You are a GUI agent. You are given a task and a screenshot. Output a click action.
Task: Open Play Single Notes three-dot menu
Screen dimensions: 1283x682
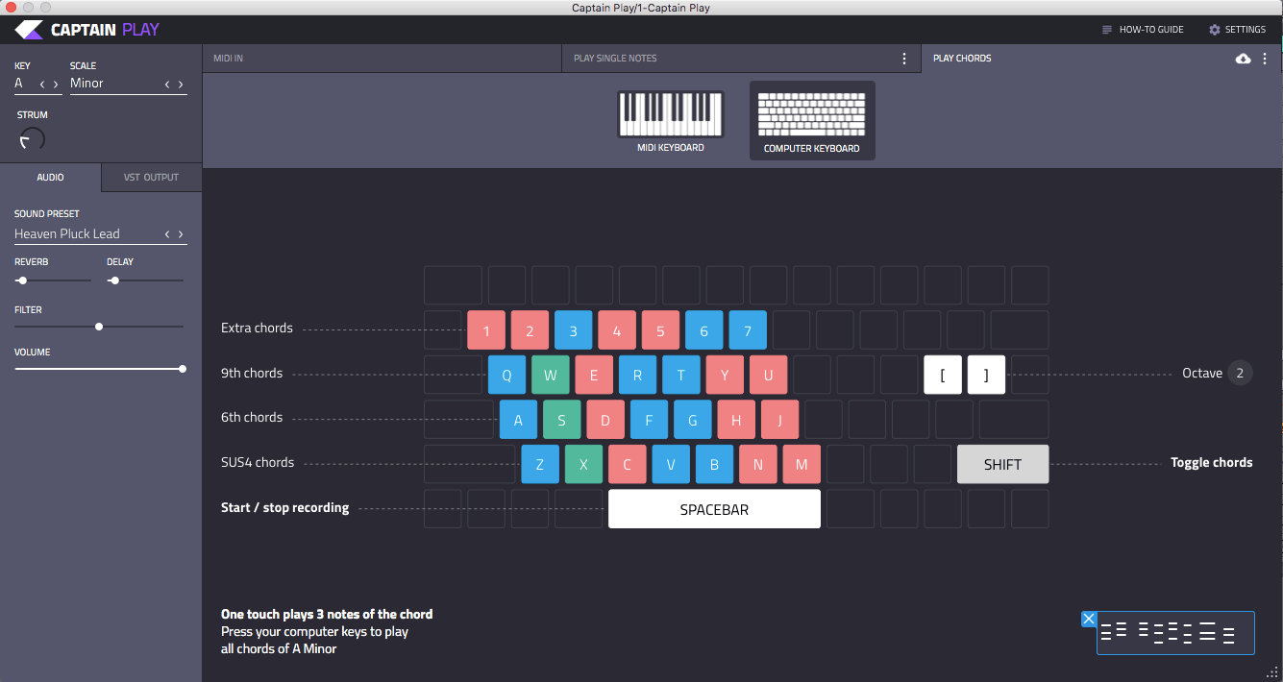click(x=904, y=59)
